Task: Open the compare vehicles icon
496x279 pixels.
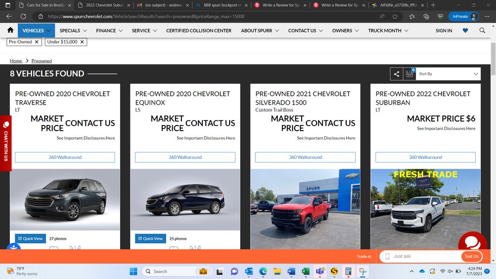Action: (x=409, y=74)
